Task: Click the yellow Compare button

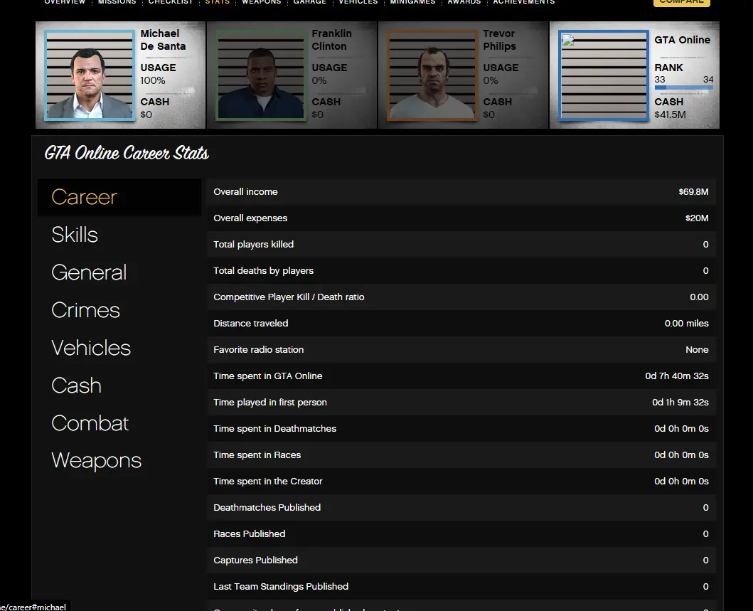Action: 681,2
